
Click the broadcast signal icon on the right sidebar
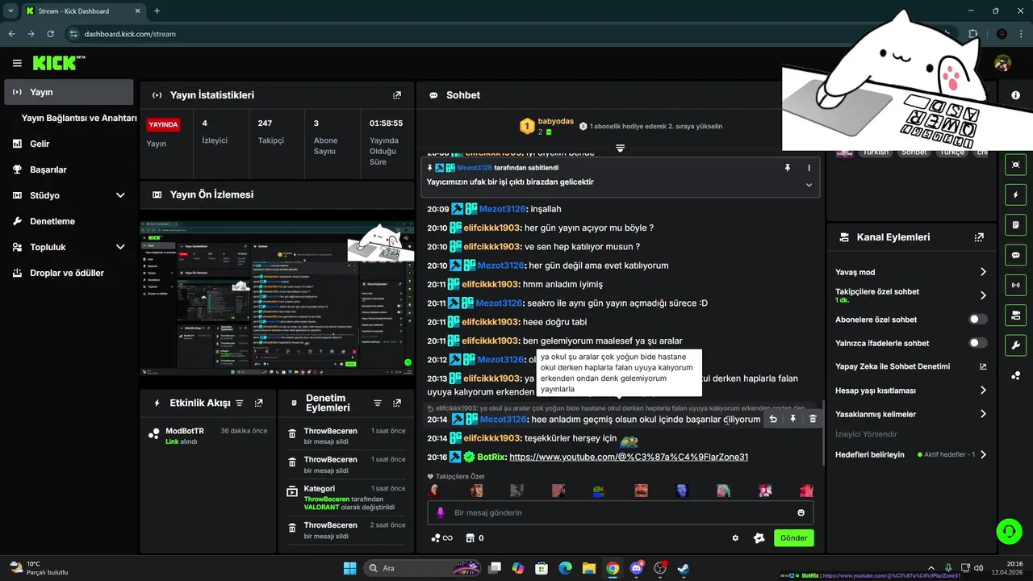pyautogui.click(x=1015, y=285)
